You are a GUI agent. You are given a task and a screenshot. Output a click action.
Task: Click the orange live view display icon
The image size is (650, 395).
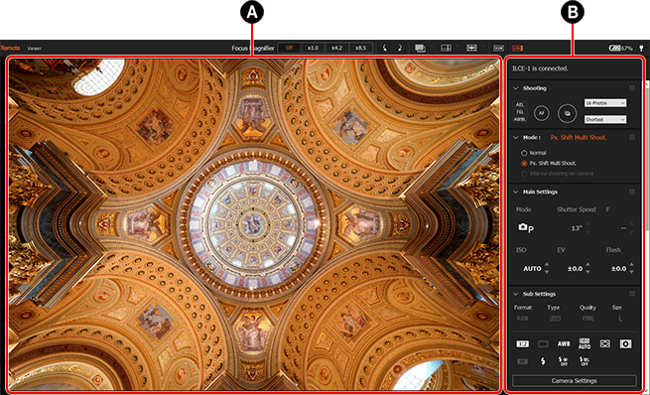point(517,48)
